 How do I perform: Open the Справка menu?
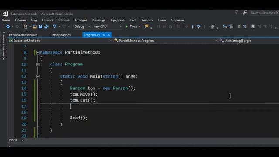pyautogui.click(x=177, y=20)
